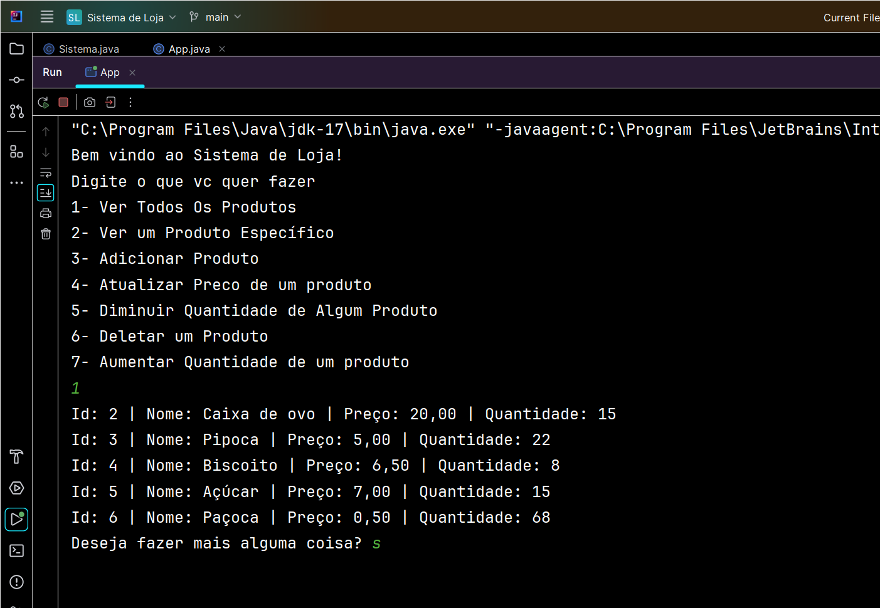Switch to the Sistema.java editor tab
Image resolution: width=880 pixels, height=608 pixels.
82,49
